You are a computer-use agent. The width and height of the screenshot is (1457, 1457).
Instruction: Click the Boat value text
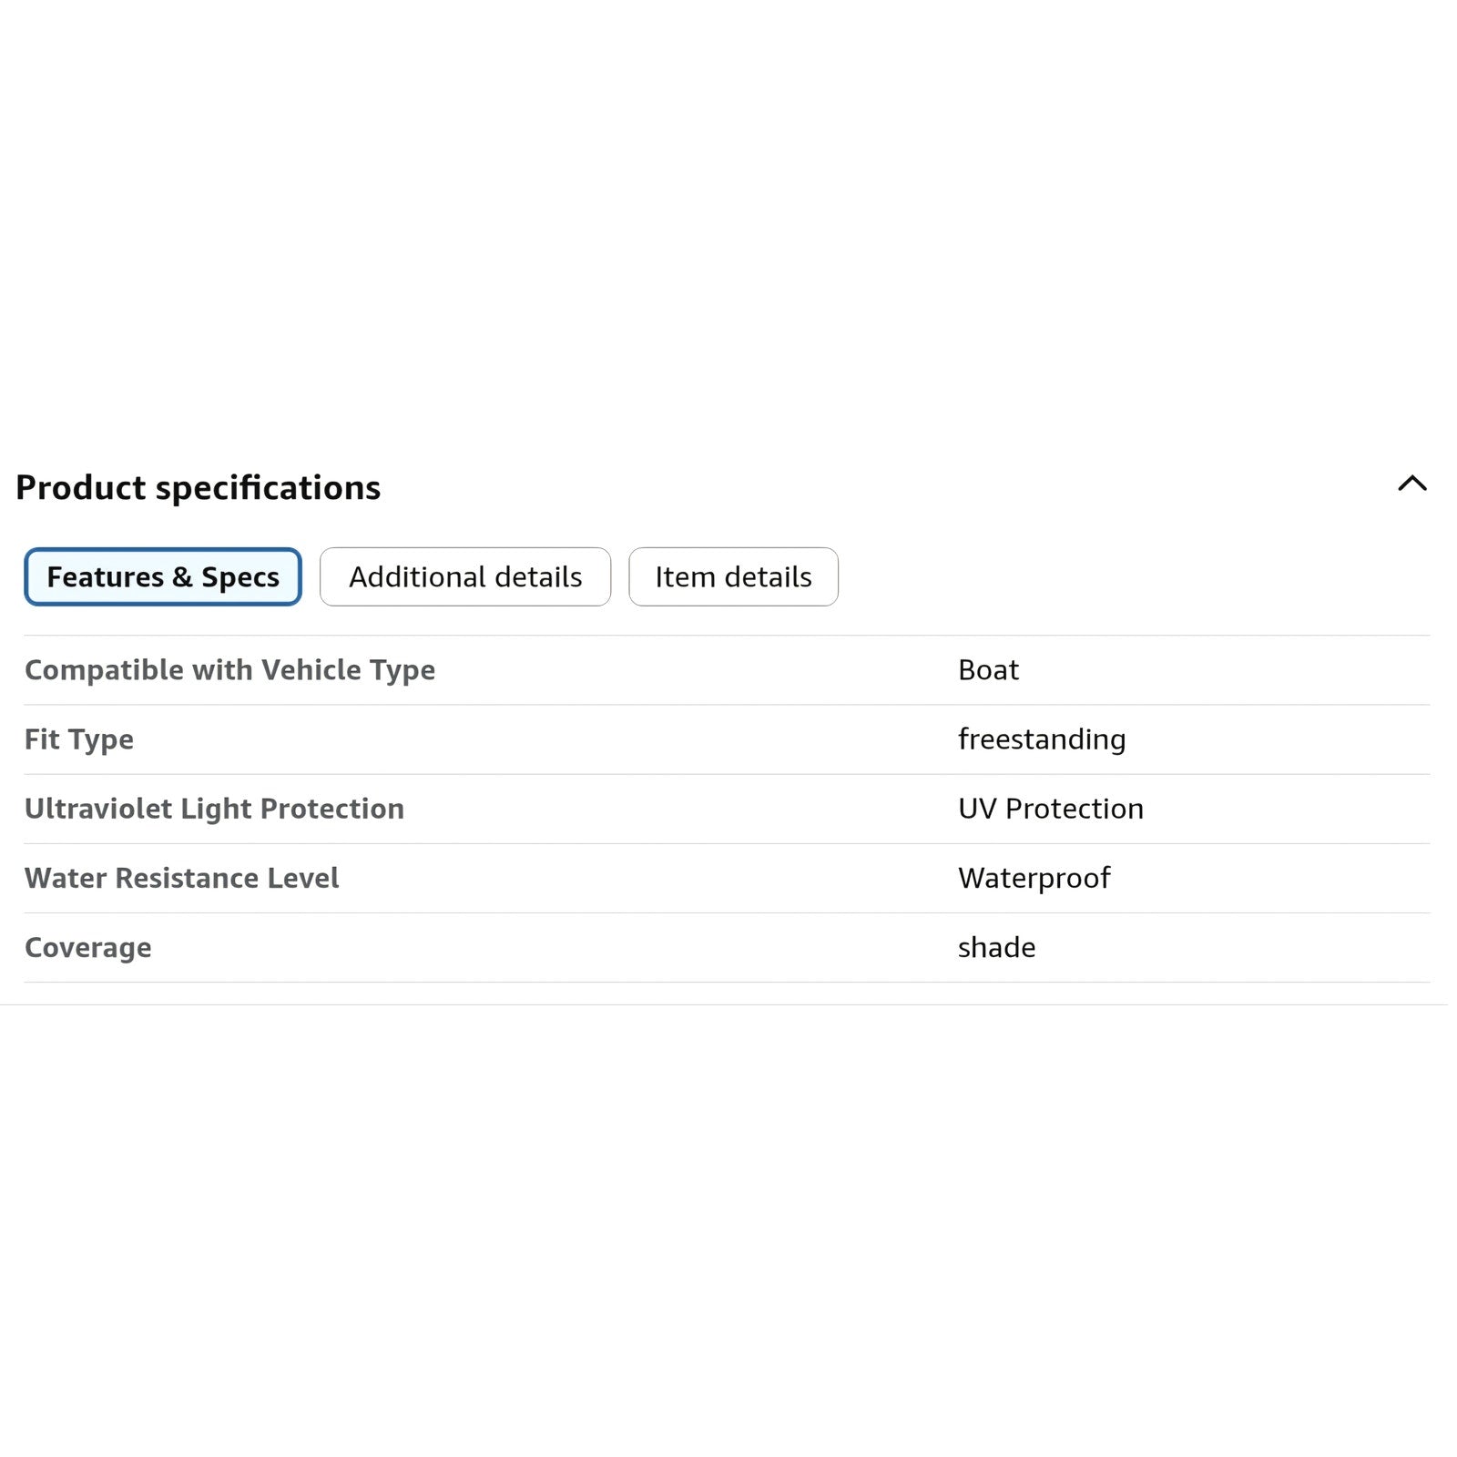pos(988,670)
